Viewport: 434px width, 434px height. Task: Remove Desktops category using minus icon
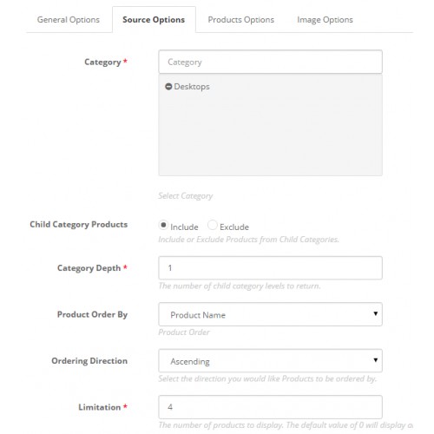point(168,87)
